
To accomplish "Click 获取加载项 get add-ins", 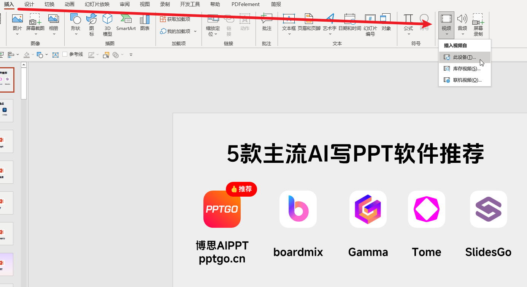I will click(175, 19).
